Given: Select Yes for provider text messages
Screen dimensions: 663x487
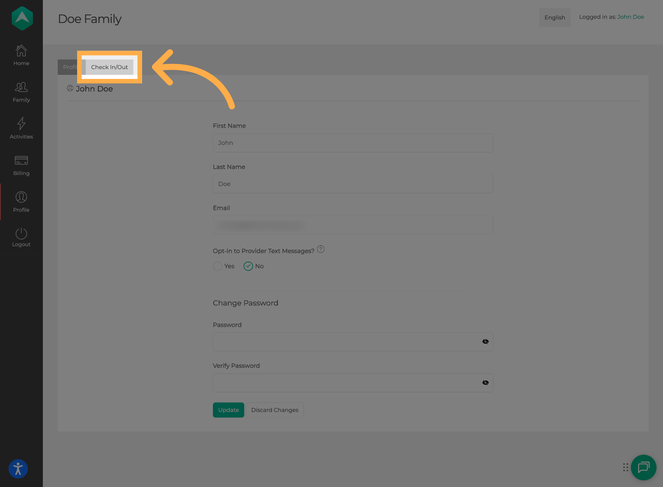Looking at the screenshot, I should coord(217,266).
